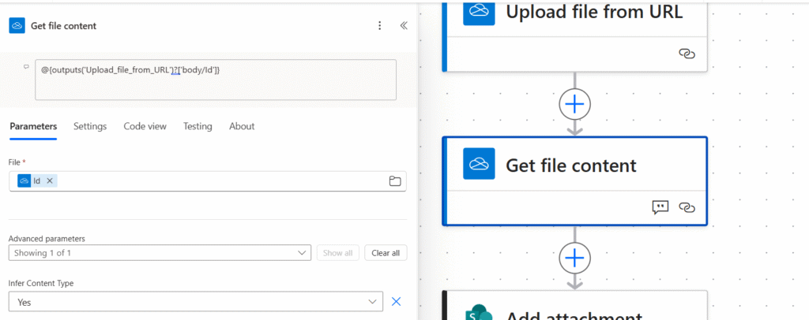Open connection link on Upload file card

pos(687,54)
